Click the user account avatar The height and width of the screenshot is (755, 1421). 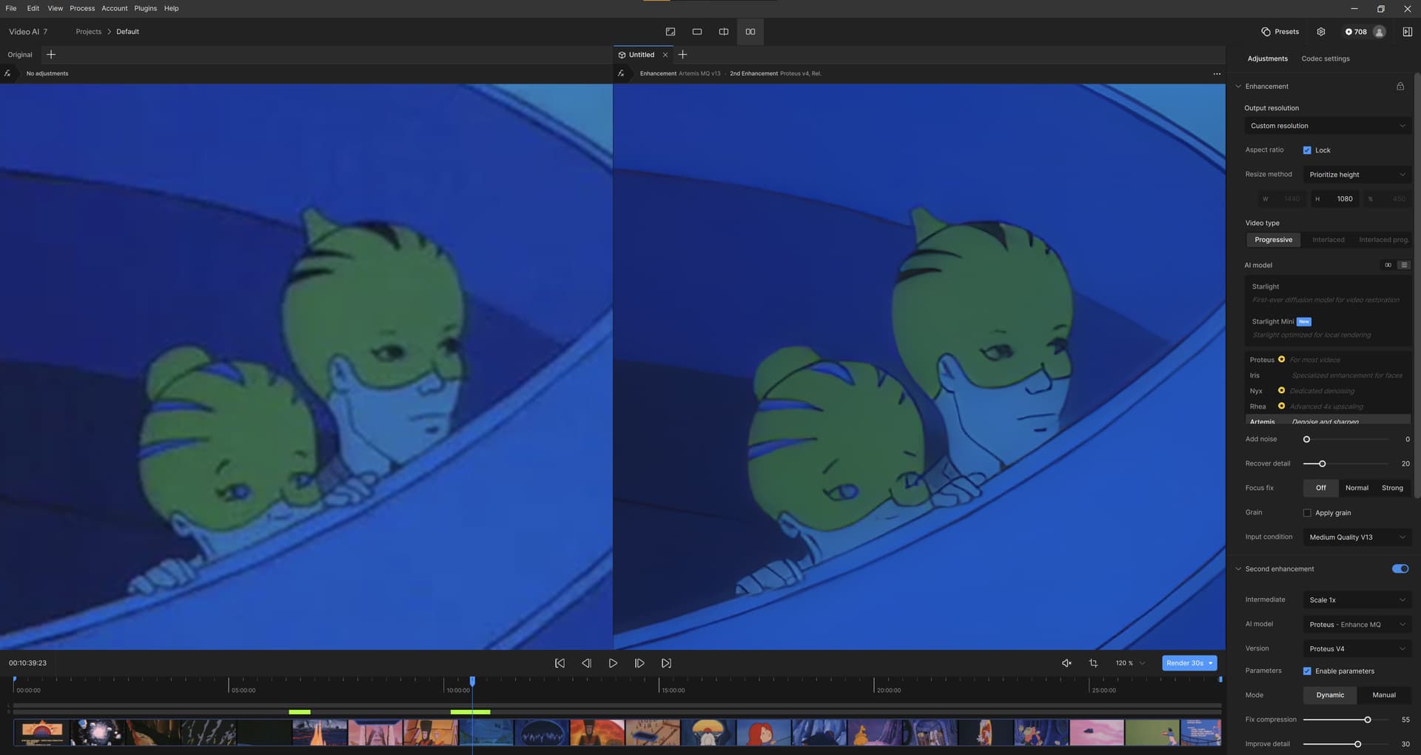click(x=1379, y=32)
